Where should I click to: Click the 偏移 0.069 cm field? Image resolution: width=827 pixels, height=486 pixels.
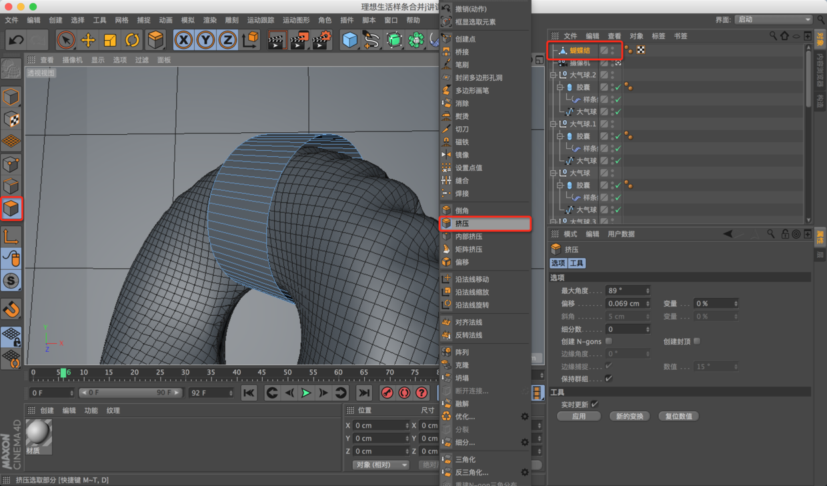pyautogui.click(x=628, y=303)
